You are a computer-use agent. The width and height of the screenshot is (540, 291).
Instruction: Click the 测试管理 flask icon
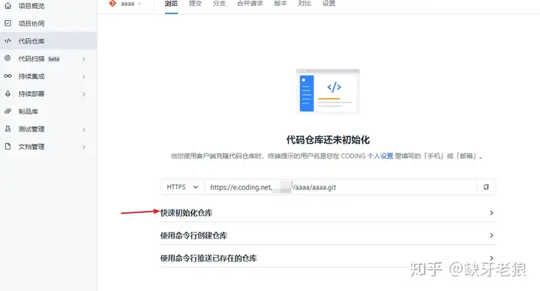point(8,129)
